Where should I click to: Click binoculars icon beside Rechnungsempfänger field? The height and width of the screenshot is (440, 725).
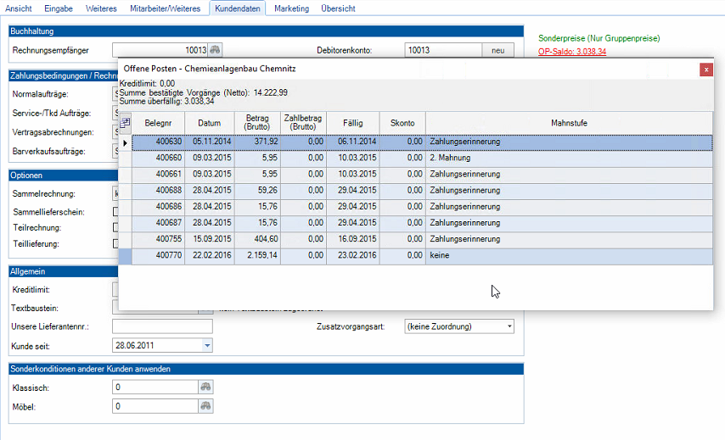tap(216, 51)
